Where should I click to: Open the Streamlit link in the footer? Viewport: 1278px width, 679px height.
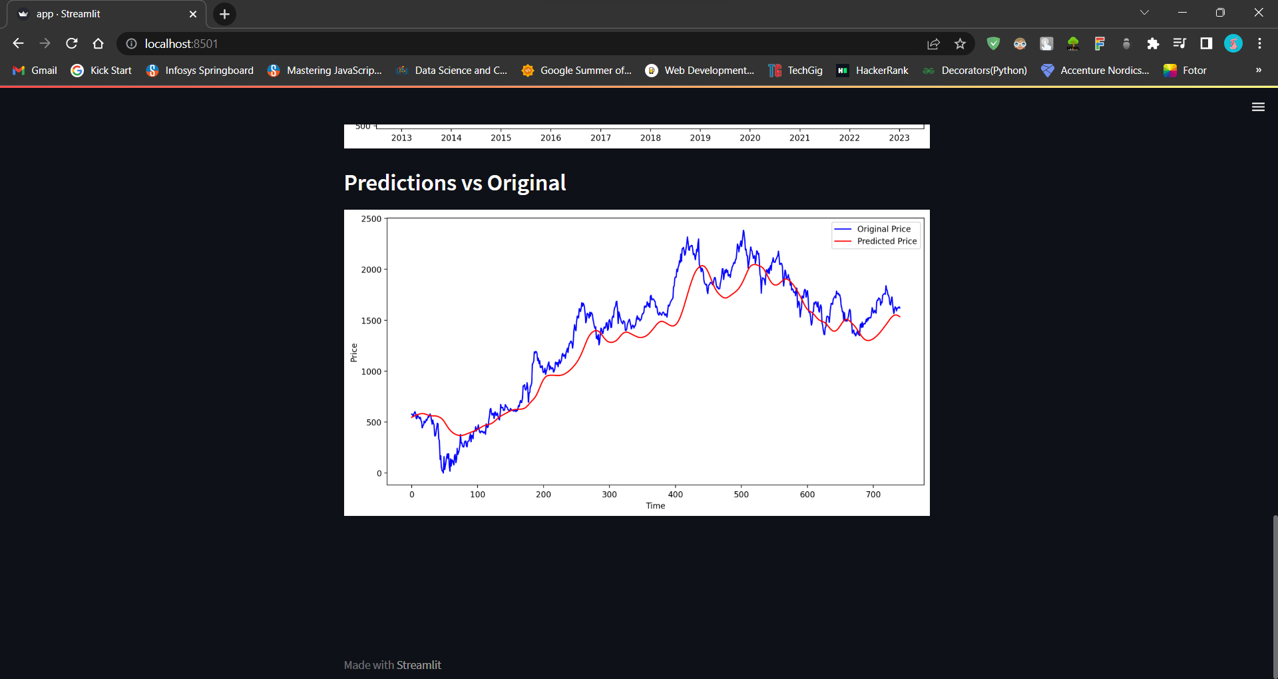tap(419, 664)
